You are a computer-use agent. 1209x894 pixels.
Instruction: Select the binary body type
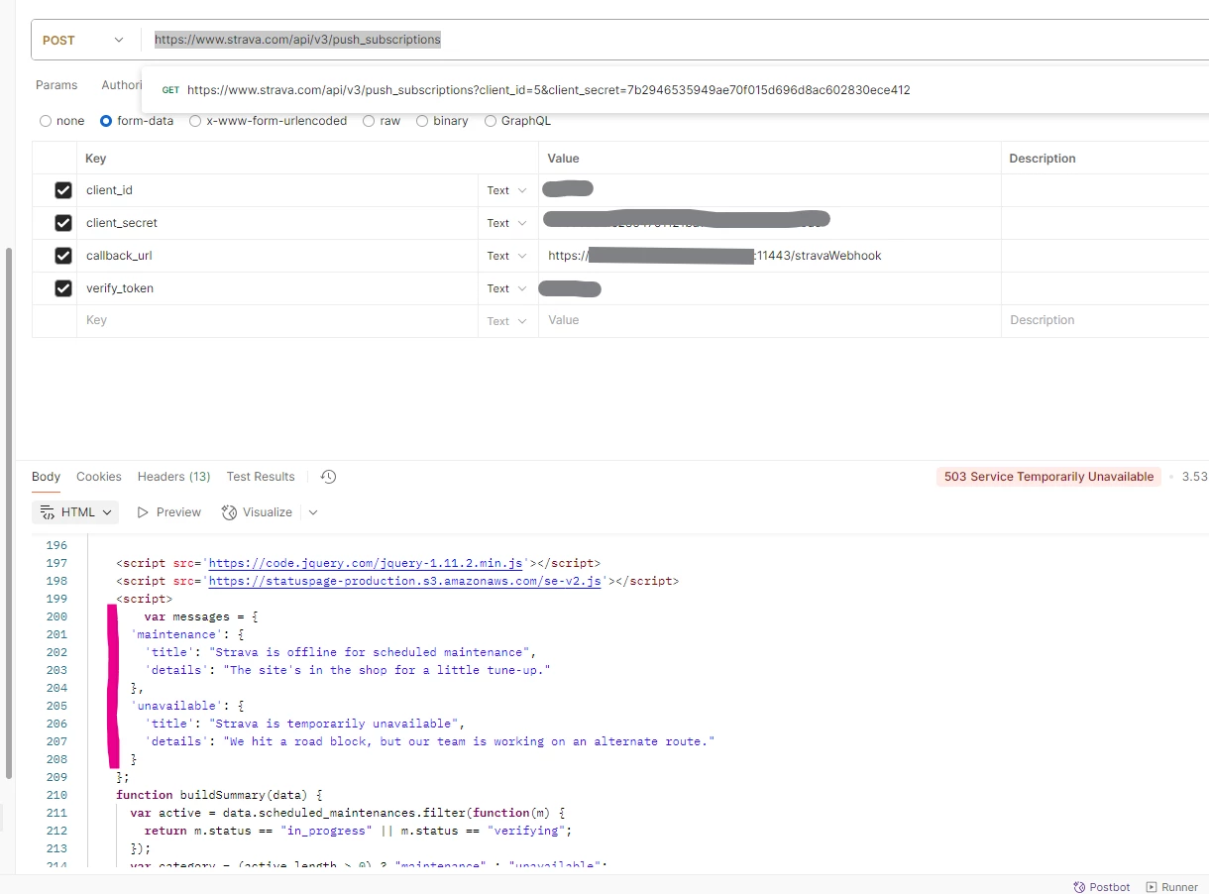(x=442, y=121)
